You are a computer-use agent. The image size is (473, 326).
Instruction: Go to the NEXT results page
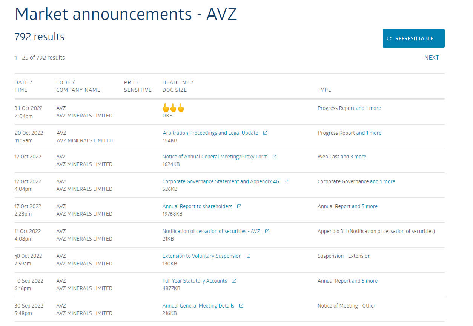pyautogui.click(x=431, y=58)
